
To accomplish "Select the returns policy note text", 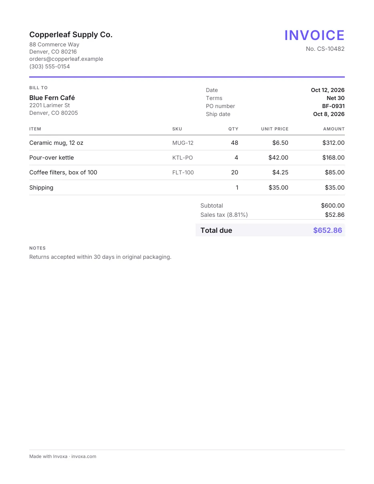I will [100, 257].
